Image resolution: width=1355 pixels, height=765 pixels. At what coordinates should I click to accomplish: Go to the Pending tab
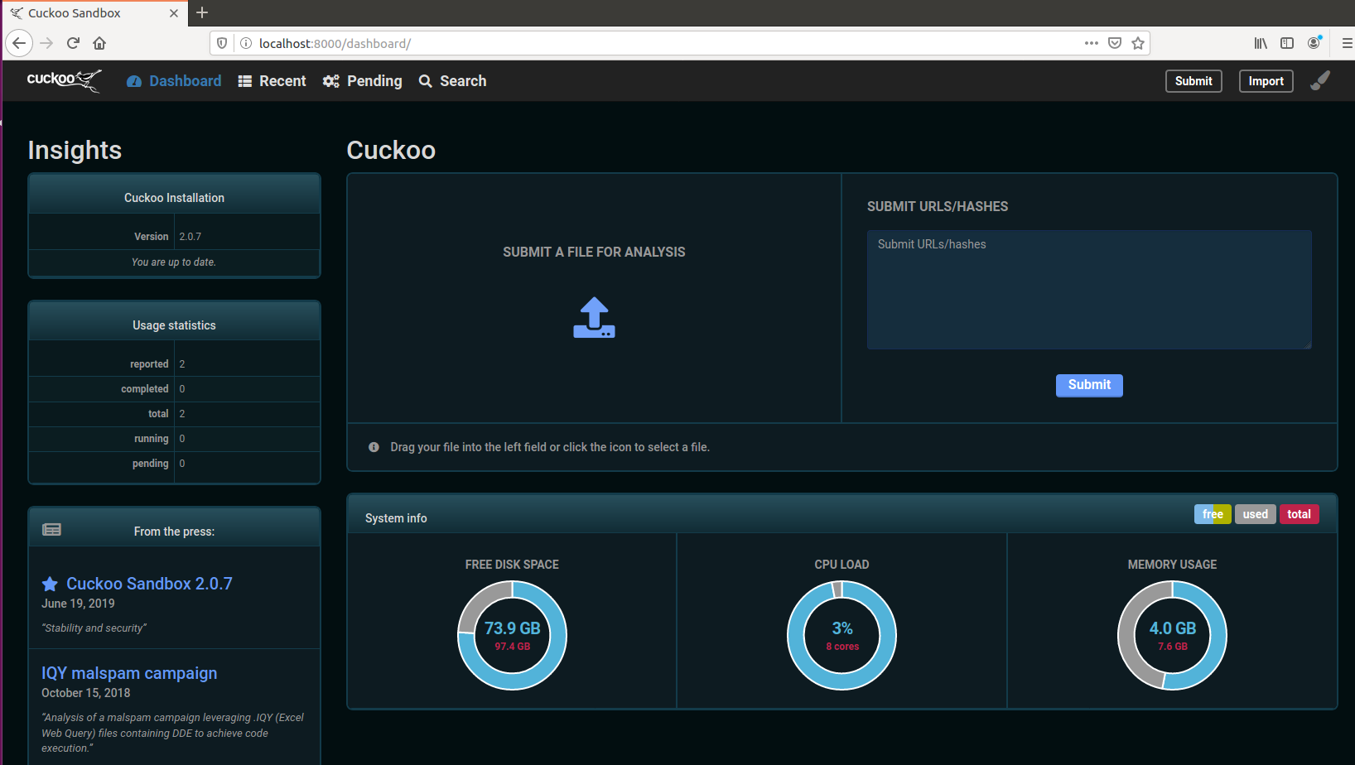click(362, 81)
